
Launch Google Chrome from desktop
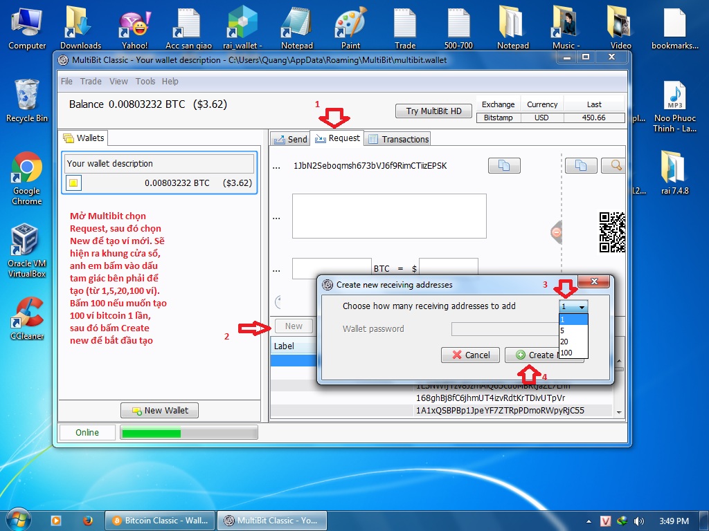click(x=27, y=178)
